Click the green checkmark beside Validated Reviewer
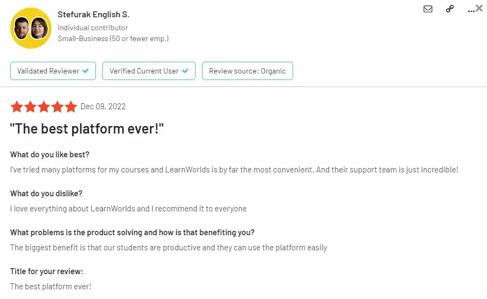 pyautogui.click(x=86, y=71)
